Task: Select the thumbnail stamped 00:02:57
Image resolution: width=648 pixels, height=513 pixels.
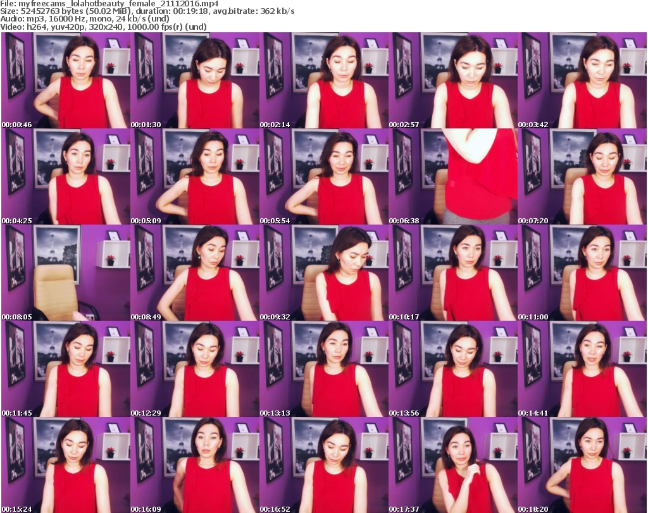Action: 453,80
